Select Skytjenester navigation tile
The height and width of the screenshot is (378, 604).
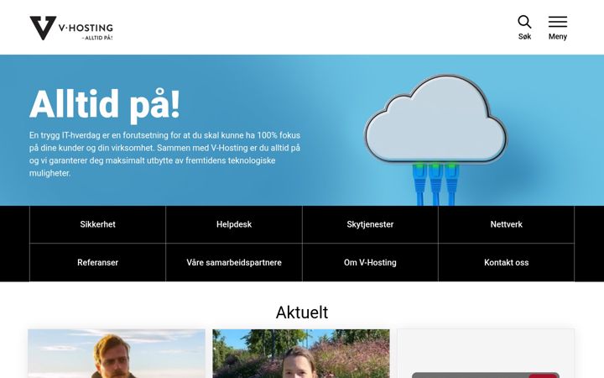(x=370, y=224)
